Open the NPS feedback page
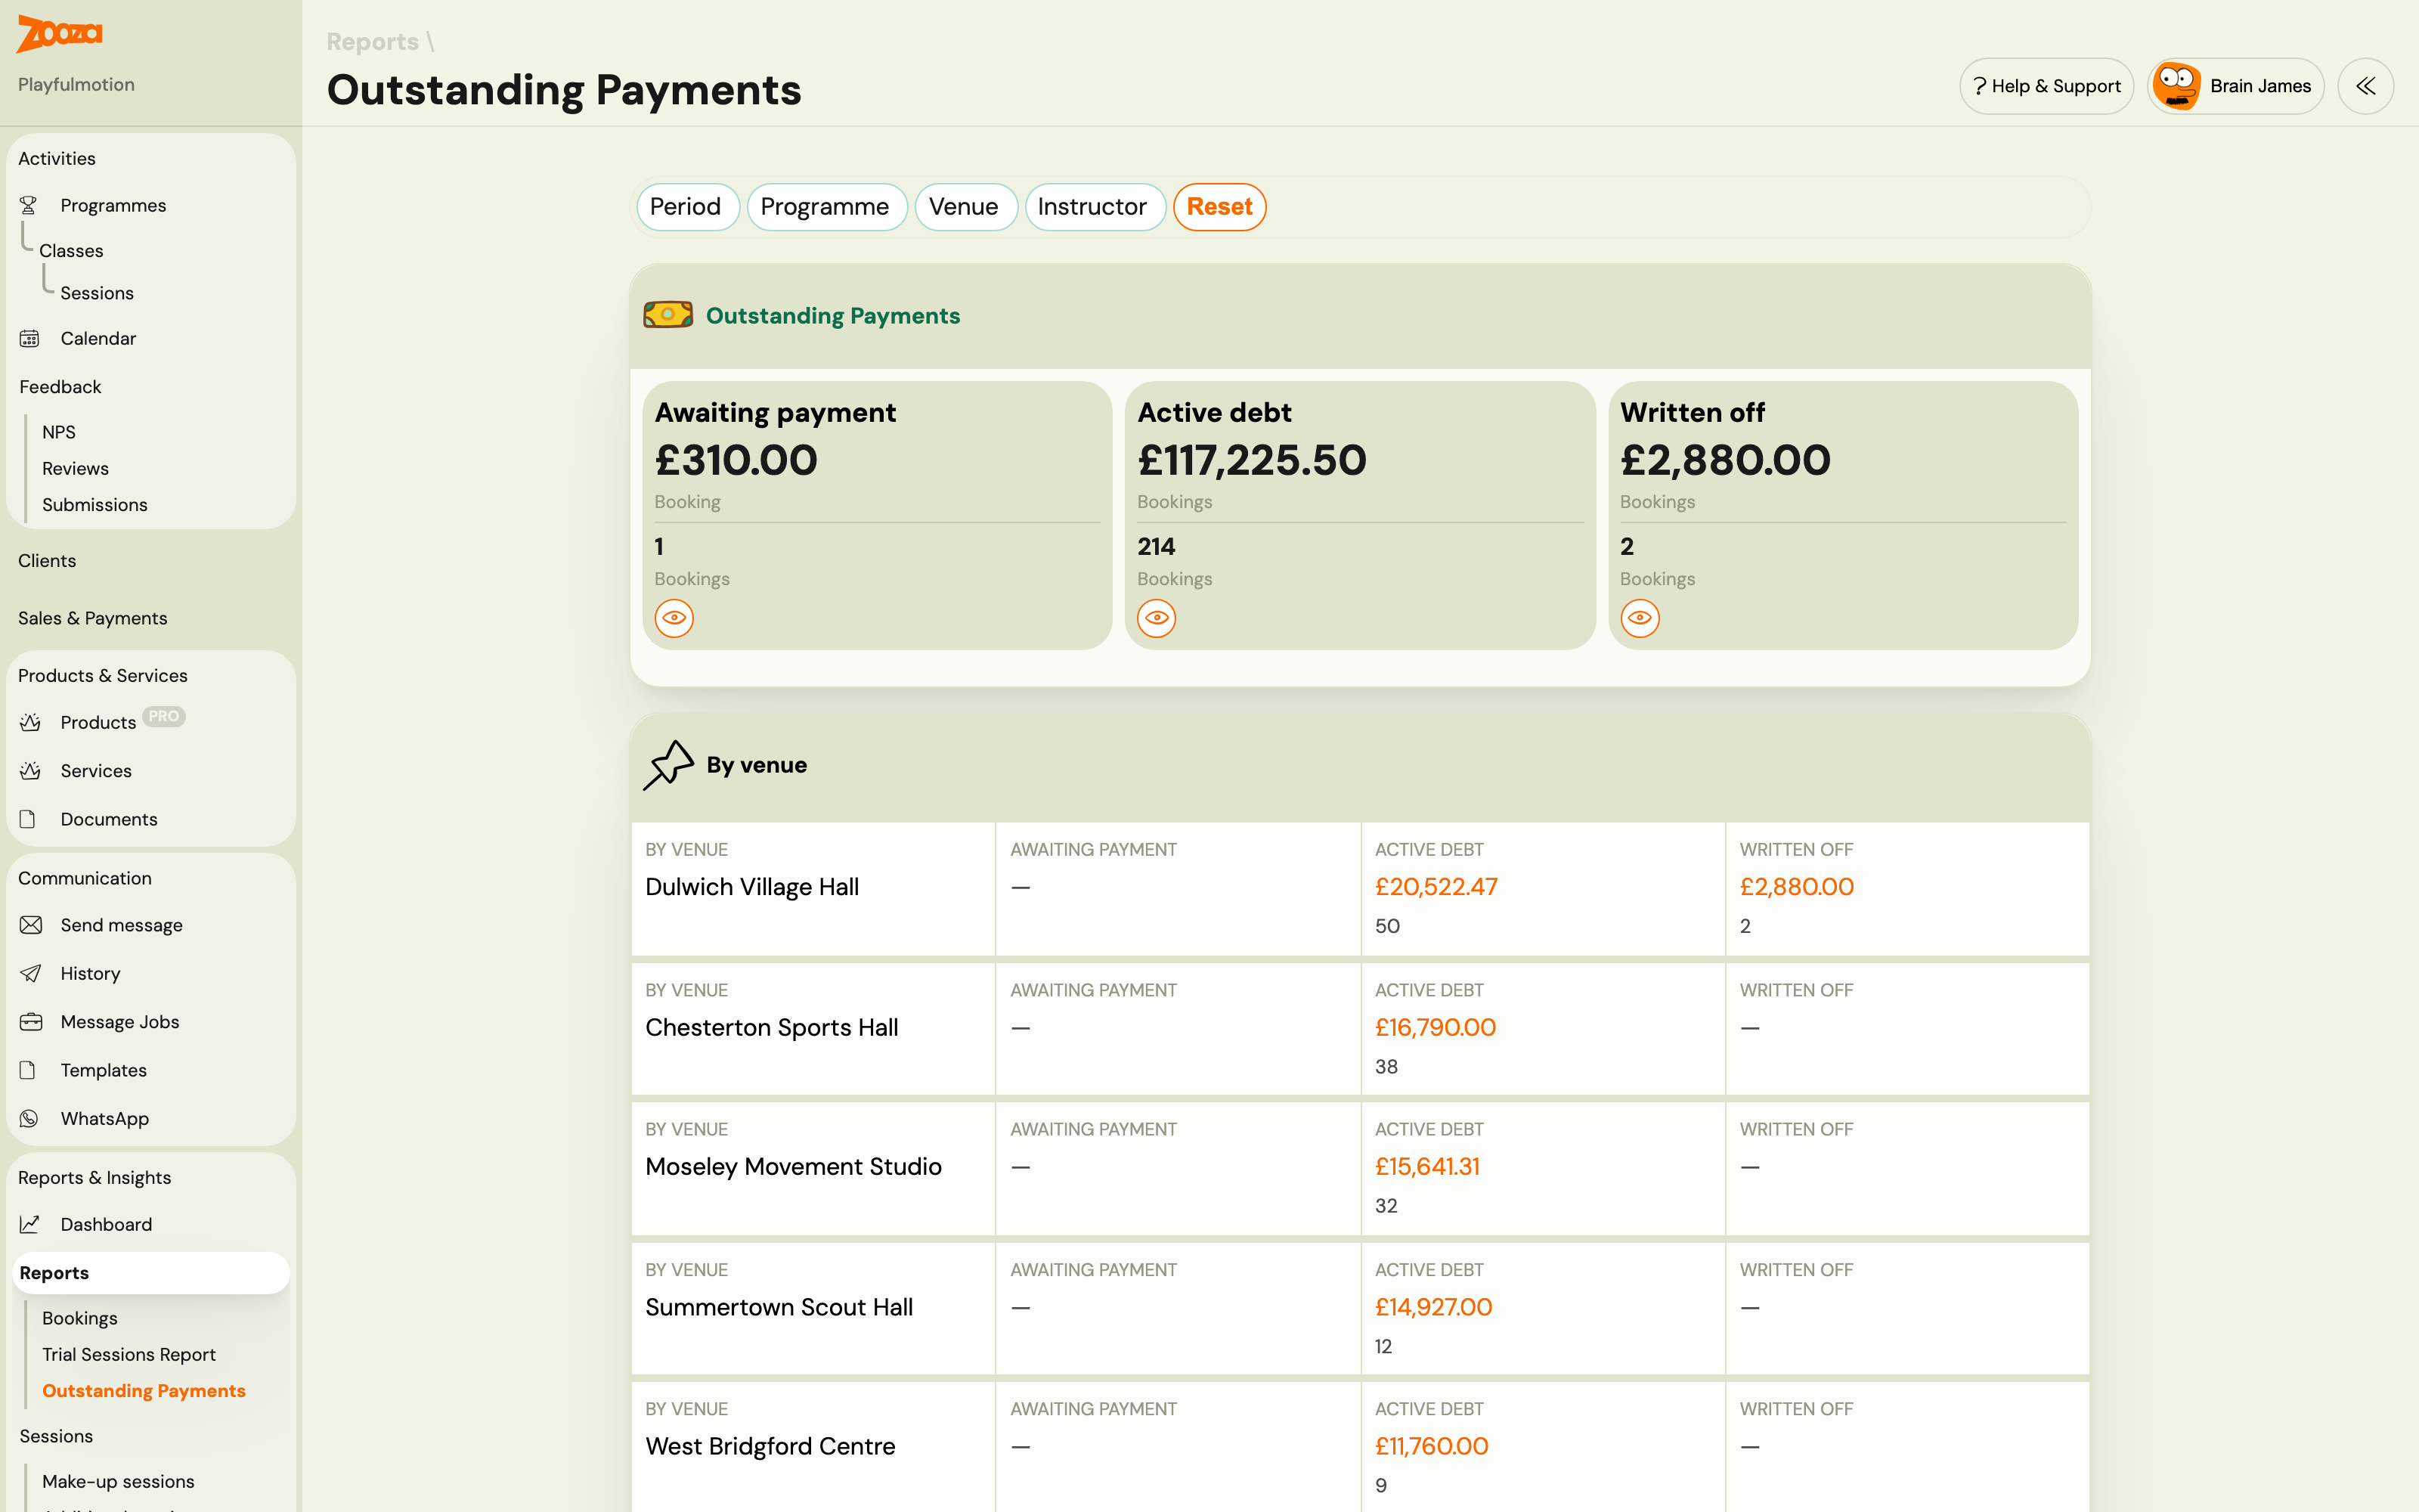 pos(59,432)
